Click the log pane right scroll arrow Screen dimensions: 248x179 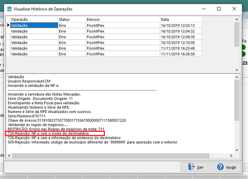pyautogui.click(x=231, y=155)
